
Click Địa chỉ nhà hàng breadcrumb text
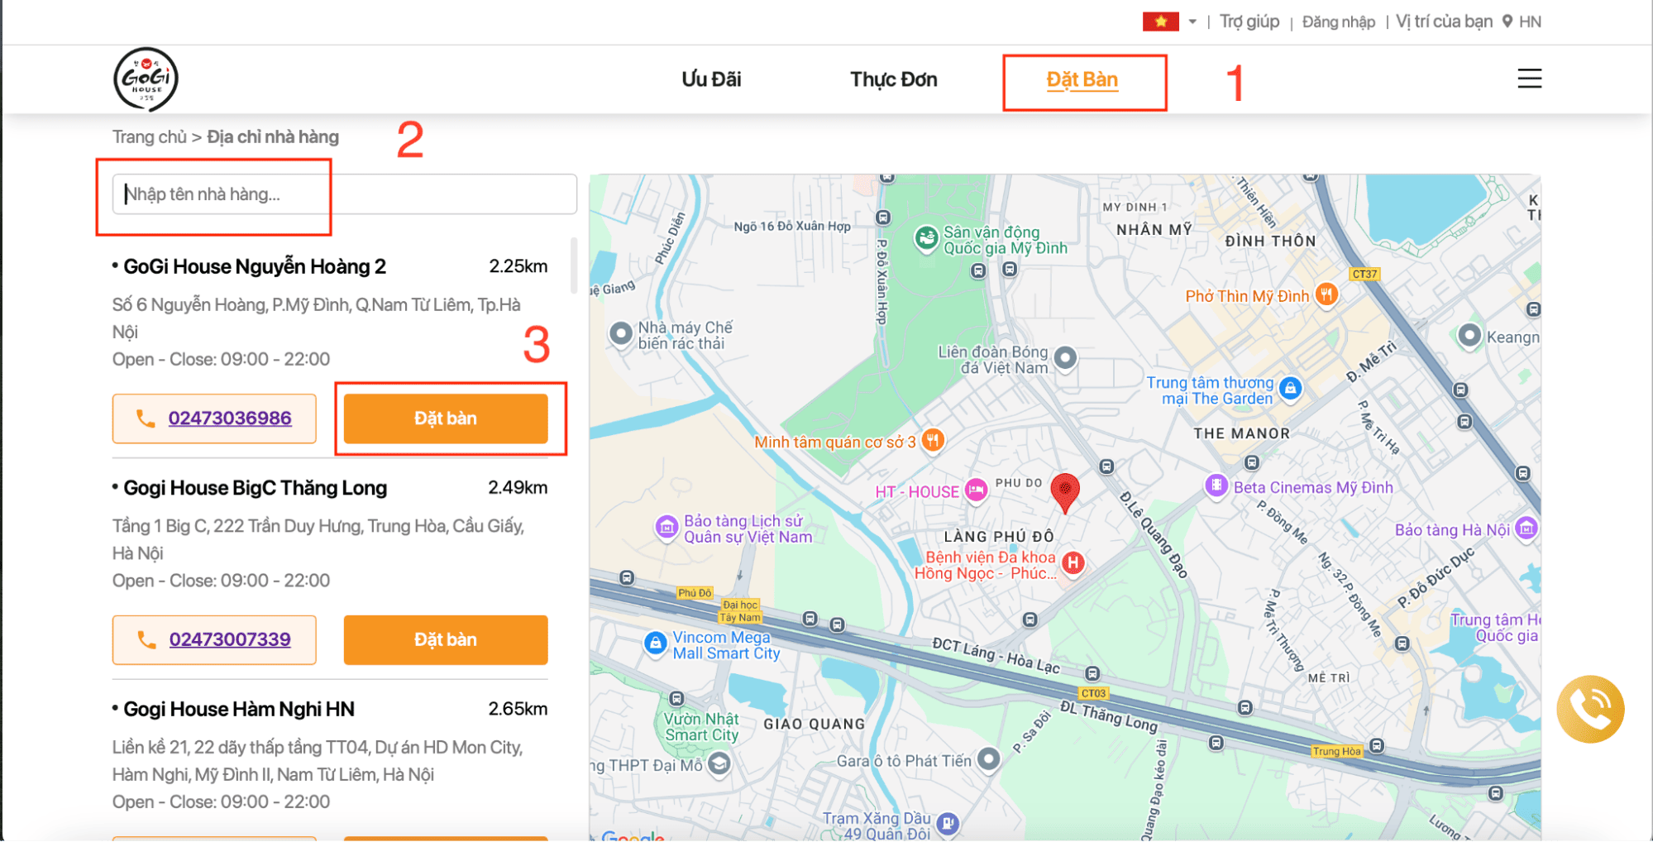pyautogui.click(x=273, y=137)
